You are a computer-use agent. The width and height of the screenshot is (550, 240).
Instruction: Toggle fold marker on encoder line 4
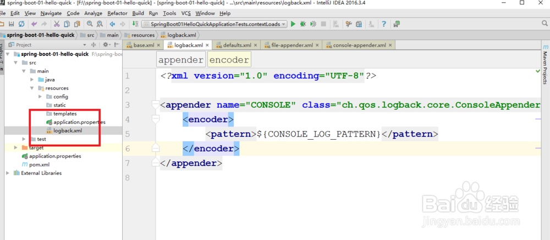coord(155,119)
